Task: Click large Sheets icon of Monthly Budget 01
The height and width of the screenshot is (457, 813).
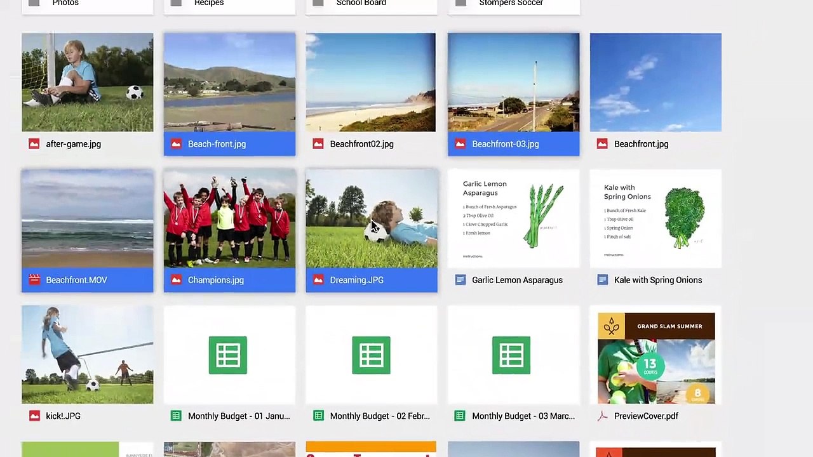Action: (227, 355)
